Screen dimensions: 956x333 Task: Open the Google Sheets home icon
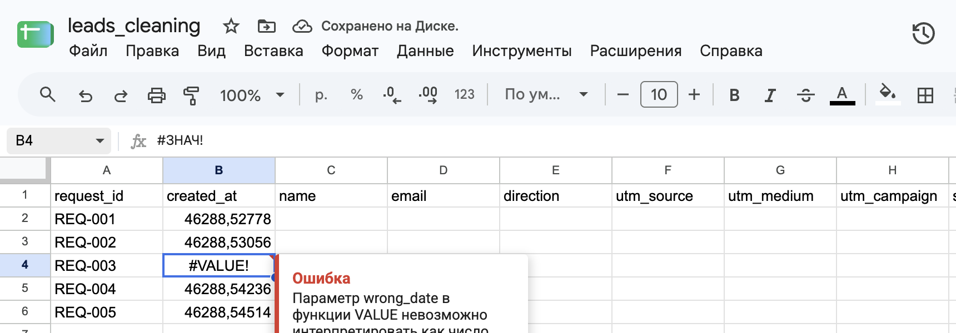click(36, 34)
